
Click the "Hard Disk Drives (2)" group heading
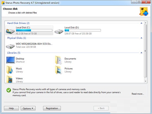pyautogui.click(x=18, y=23)
